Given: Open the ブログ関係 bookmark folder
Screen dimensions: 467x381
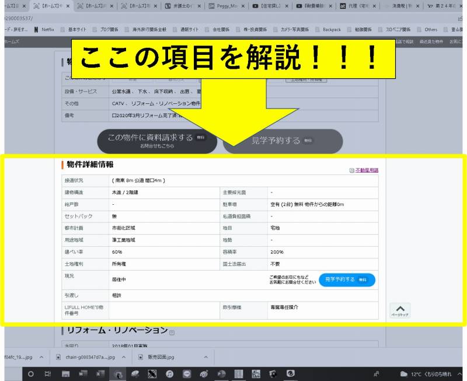Looking at the screenshot, I should (x=106, y=30).
